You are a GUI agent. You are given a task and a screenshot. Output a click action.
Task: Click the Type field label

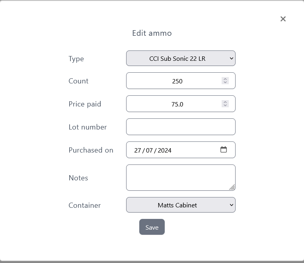coord(76,59)
